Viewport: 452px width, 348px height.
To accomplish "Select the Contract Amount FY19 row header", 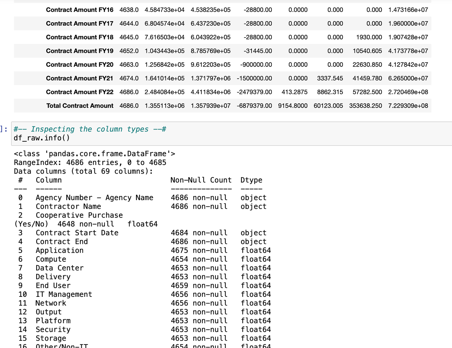I will (79, 51).
